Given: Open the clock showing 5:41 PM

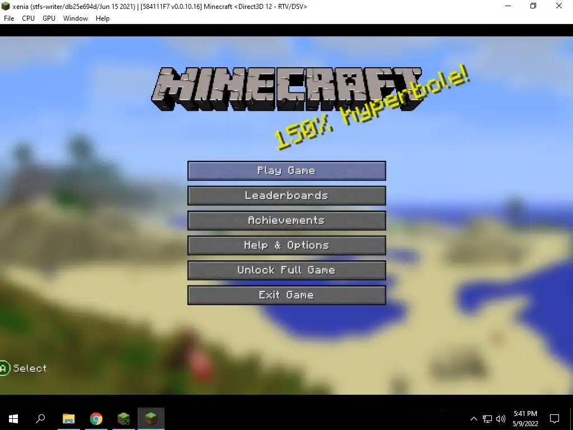Looking at the screenshot, I should (525, 419).
